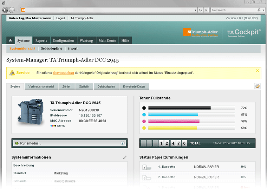Click the IP address 10.120.100.107
The width and height of the screenshot is (267, 195).
90,116
